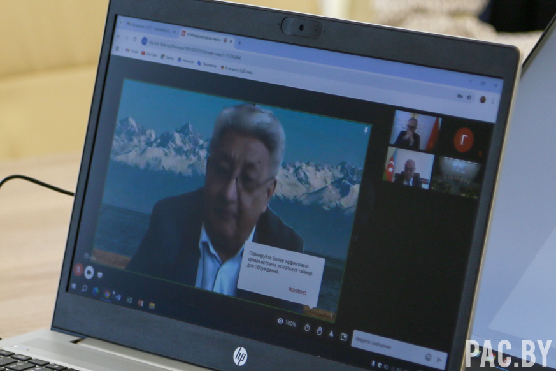Open Excel from the taskbar
This screenshot has width=556, height=371.
point(129,300)
